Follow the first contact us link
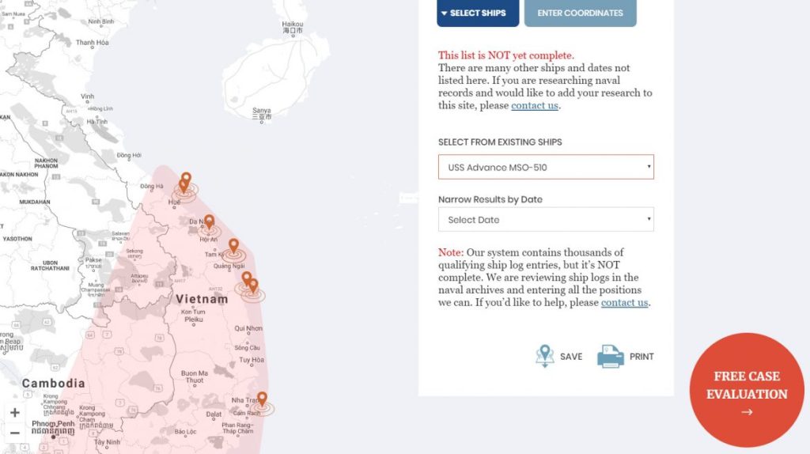Screen dimensions: 810x454 pos(535,106)
